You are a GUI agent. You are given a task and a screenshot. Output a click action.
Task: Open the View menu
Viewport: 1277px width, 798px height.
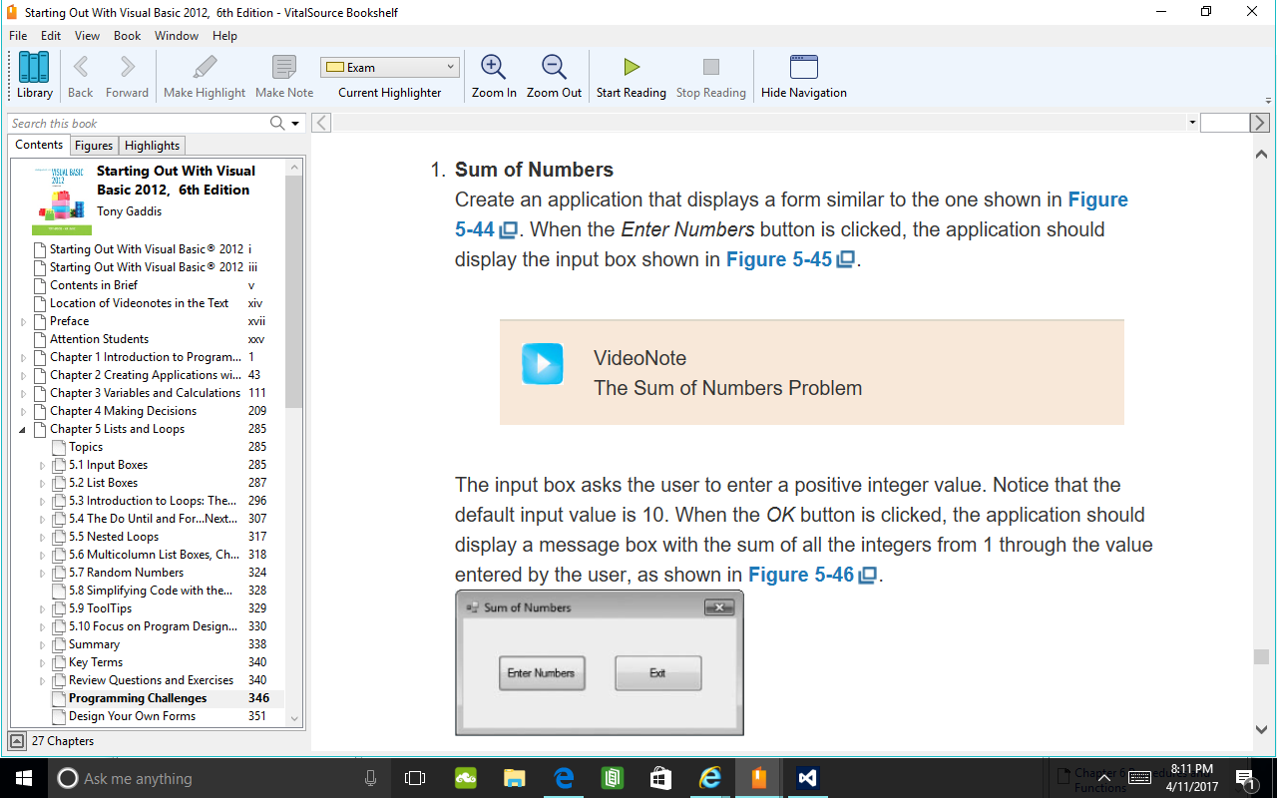click(88, 36)
